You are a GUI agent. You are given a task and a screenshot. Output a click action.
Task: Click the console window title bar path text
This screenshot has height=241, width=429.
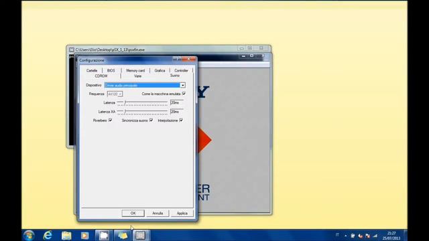[x=110, y=50]
